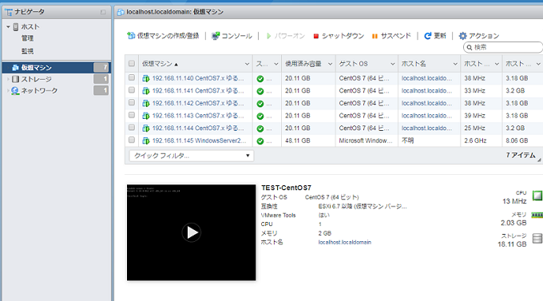Open VM link 192.168.11.143 CentOS7.x
Viewport: 543px width, 301px height.
(198, 116)
